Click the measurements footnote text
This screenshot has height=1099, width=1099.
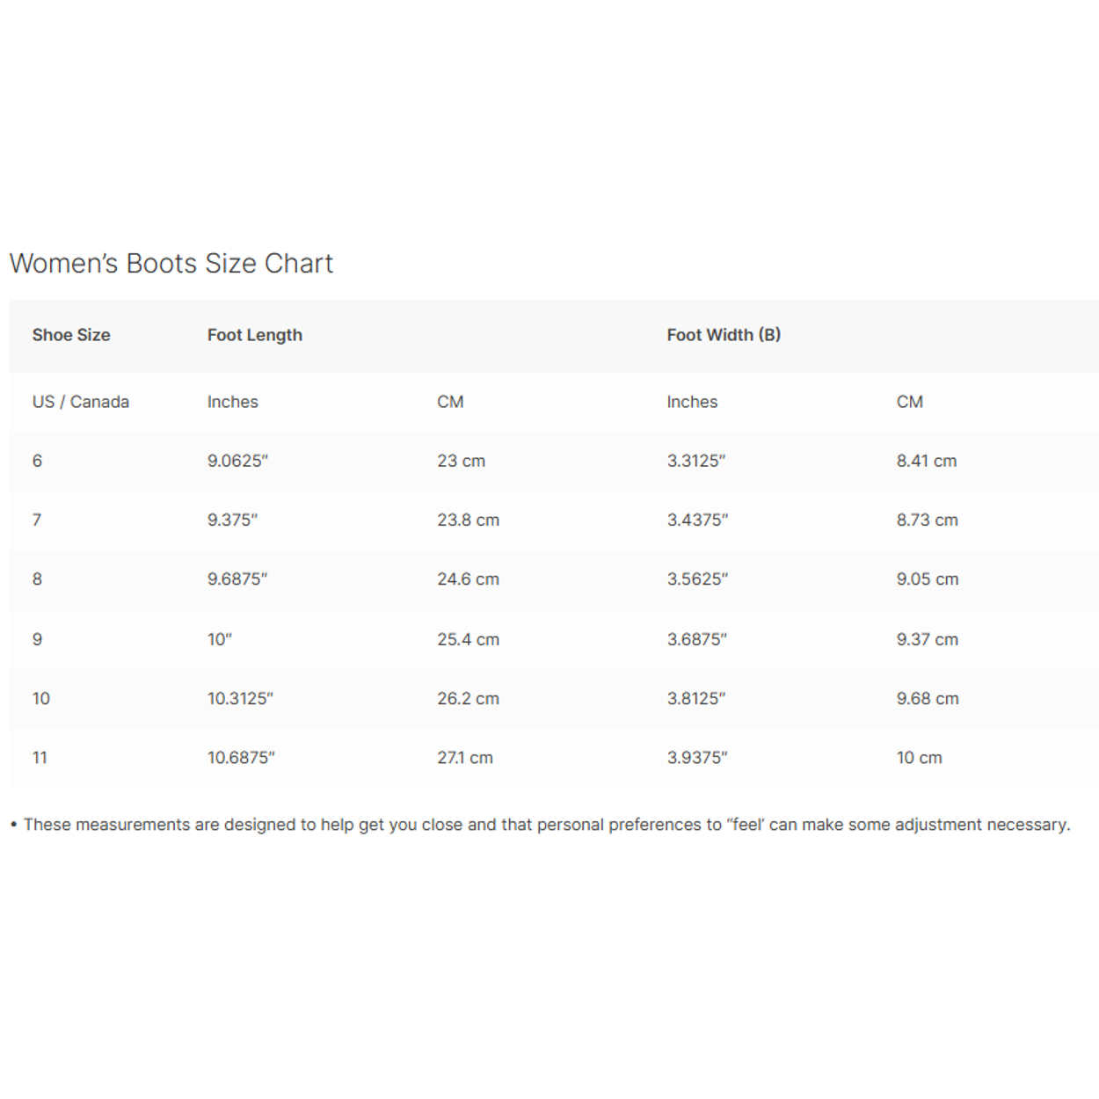(545, 825)
